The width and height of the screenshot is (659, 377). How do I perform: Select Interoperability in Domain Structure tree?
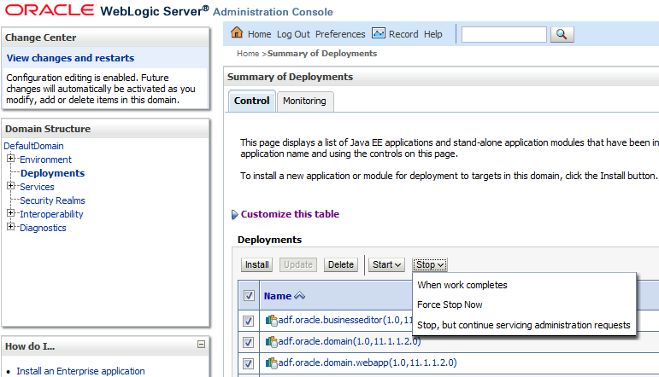pos(51,214)
